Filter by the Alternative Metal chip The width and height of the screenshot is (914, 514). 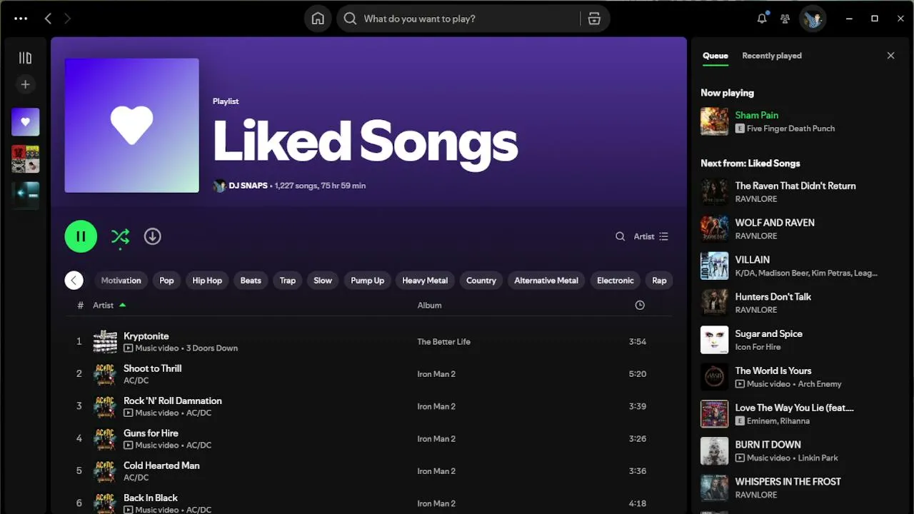tap(546, 281)
